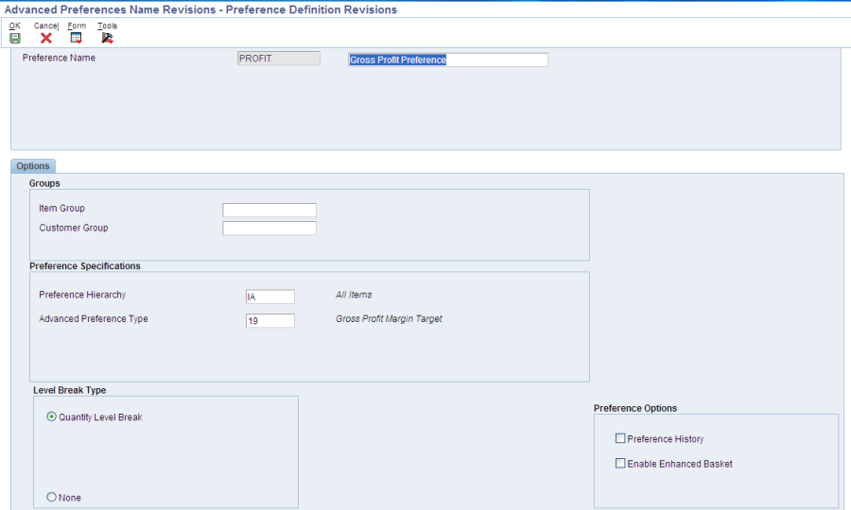Select the None level break radio button

52,497
